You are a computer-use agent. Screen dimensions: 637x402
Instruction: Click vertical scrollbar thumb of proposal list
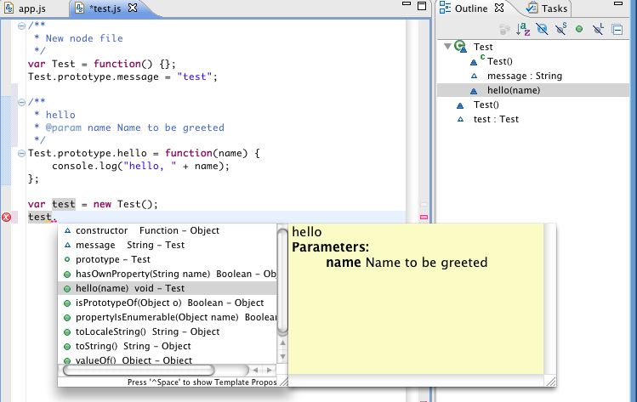click(282, 282)
